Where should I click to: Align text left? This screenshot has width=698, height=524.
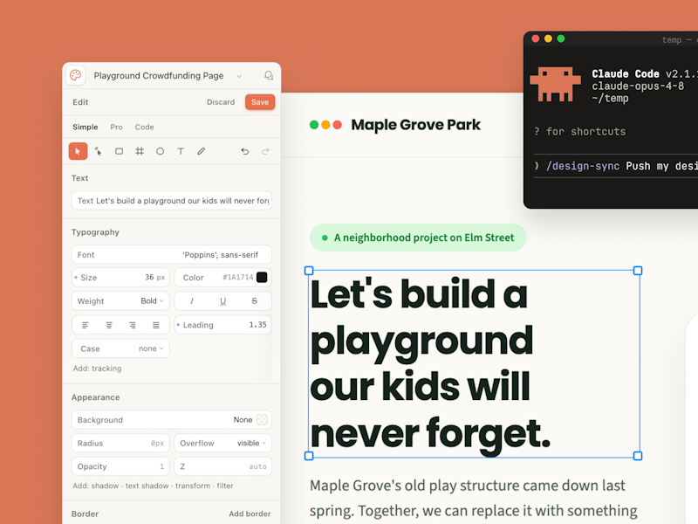point(86,325)
